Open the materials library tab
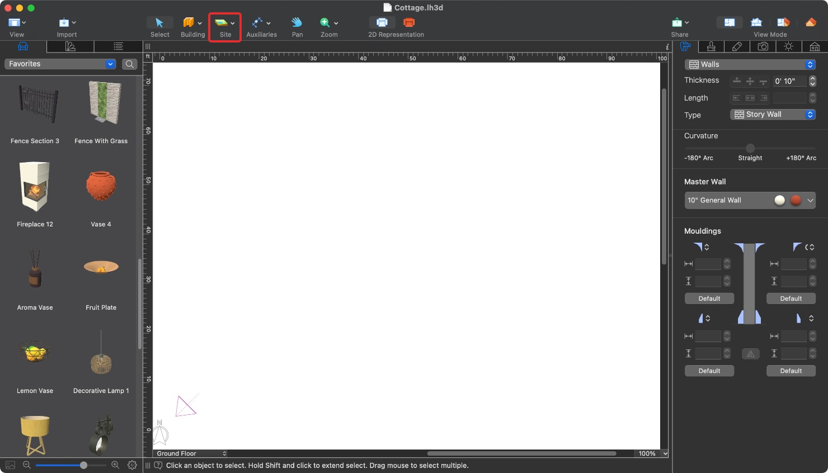 click(70, 46)
